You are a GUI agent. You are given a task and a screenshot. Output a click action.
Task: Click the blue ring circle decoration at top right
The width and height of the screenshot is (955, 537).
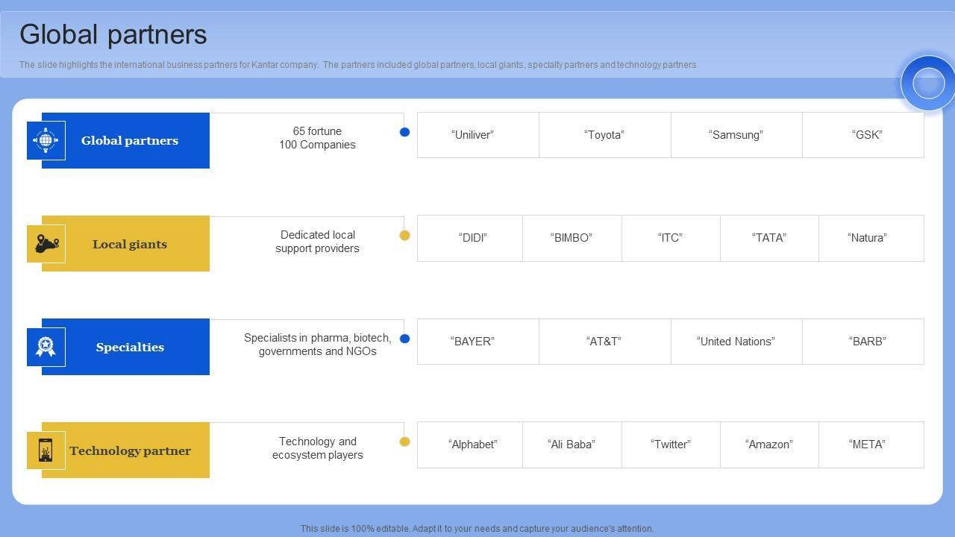[x=928, y=83]
